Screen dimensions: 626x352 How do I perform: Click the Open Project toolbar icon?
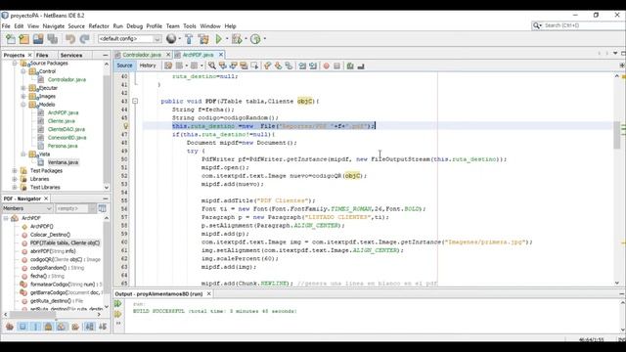(x=38, y=39)
